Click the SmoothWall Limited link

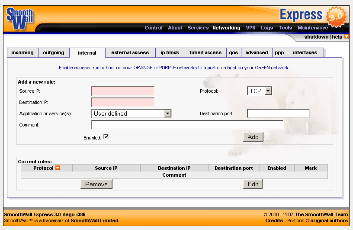(x=95, y=220)
